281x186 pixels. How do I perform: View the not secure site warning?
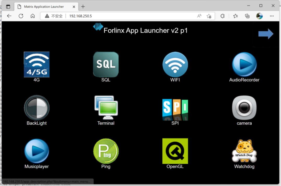point(54,16)
